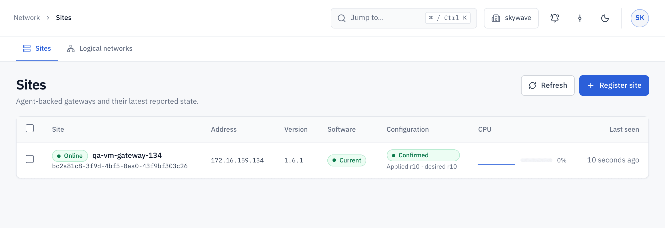The height and width of the screenshot is (228, 665).
Task: Check the qa-vm-gateway-134 row checkbox
Action: tap(30, 159)
